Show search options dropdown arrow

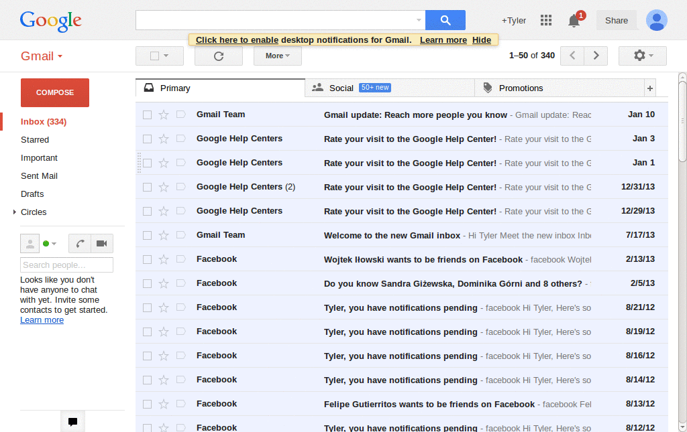(419, 20)
